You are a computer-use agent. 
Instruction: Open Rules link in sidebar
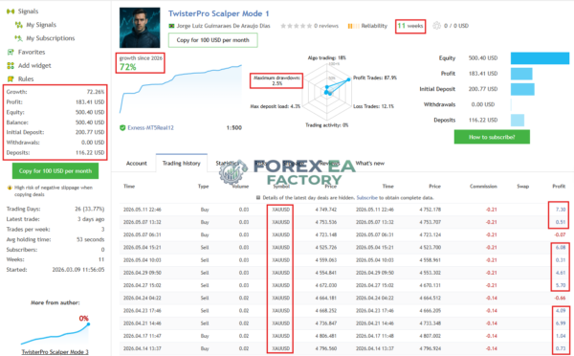[26, 78]
